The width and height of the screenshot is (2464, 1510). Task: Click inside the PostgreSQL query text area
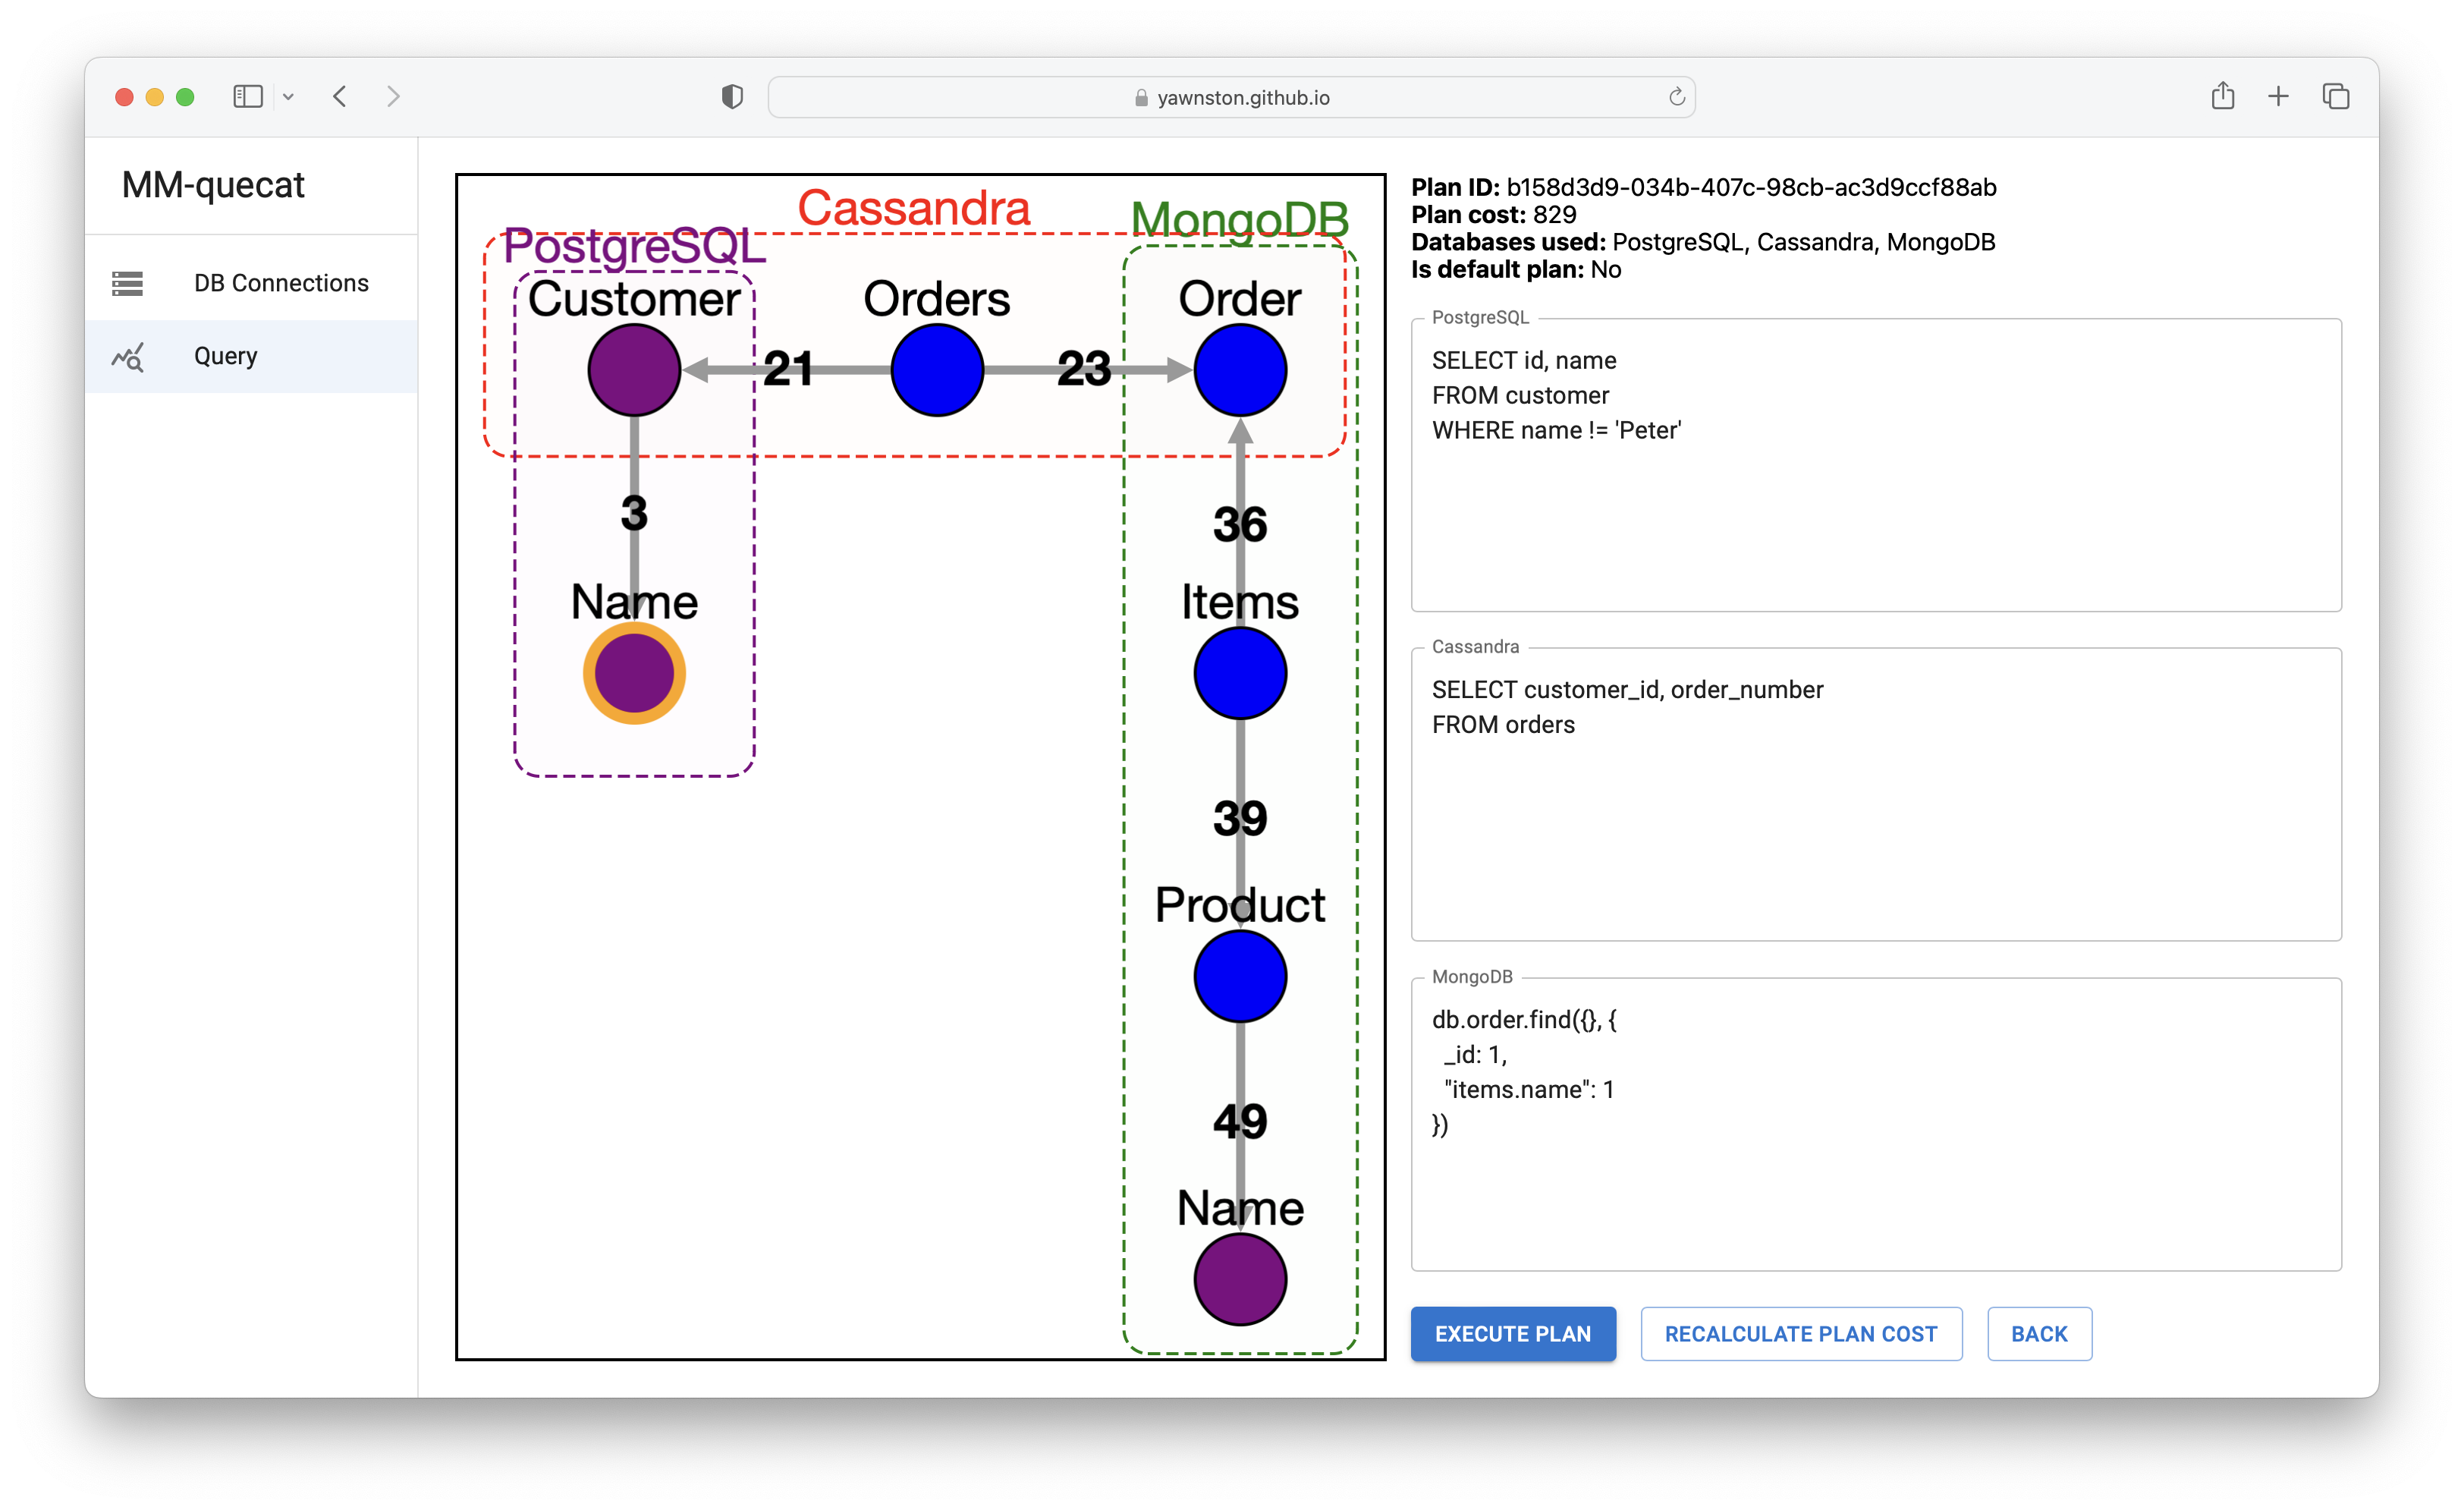tap(1875, 465)
